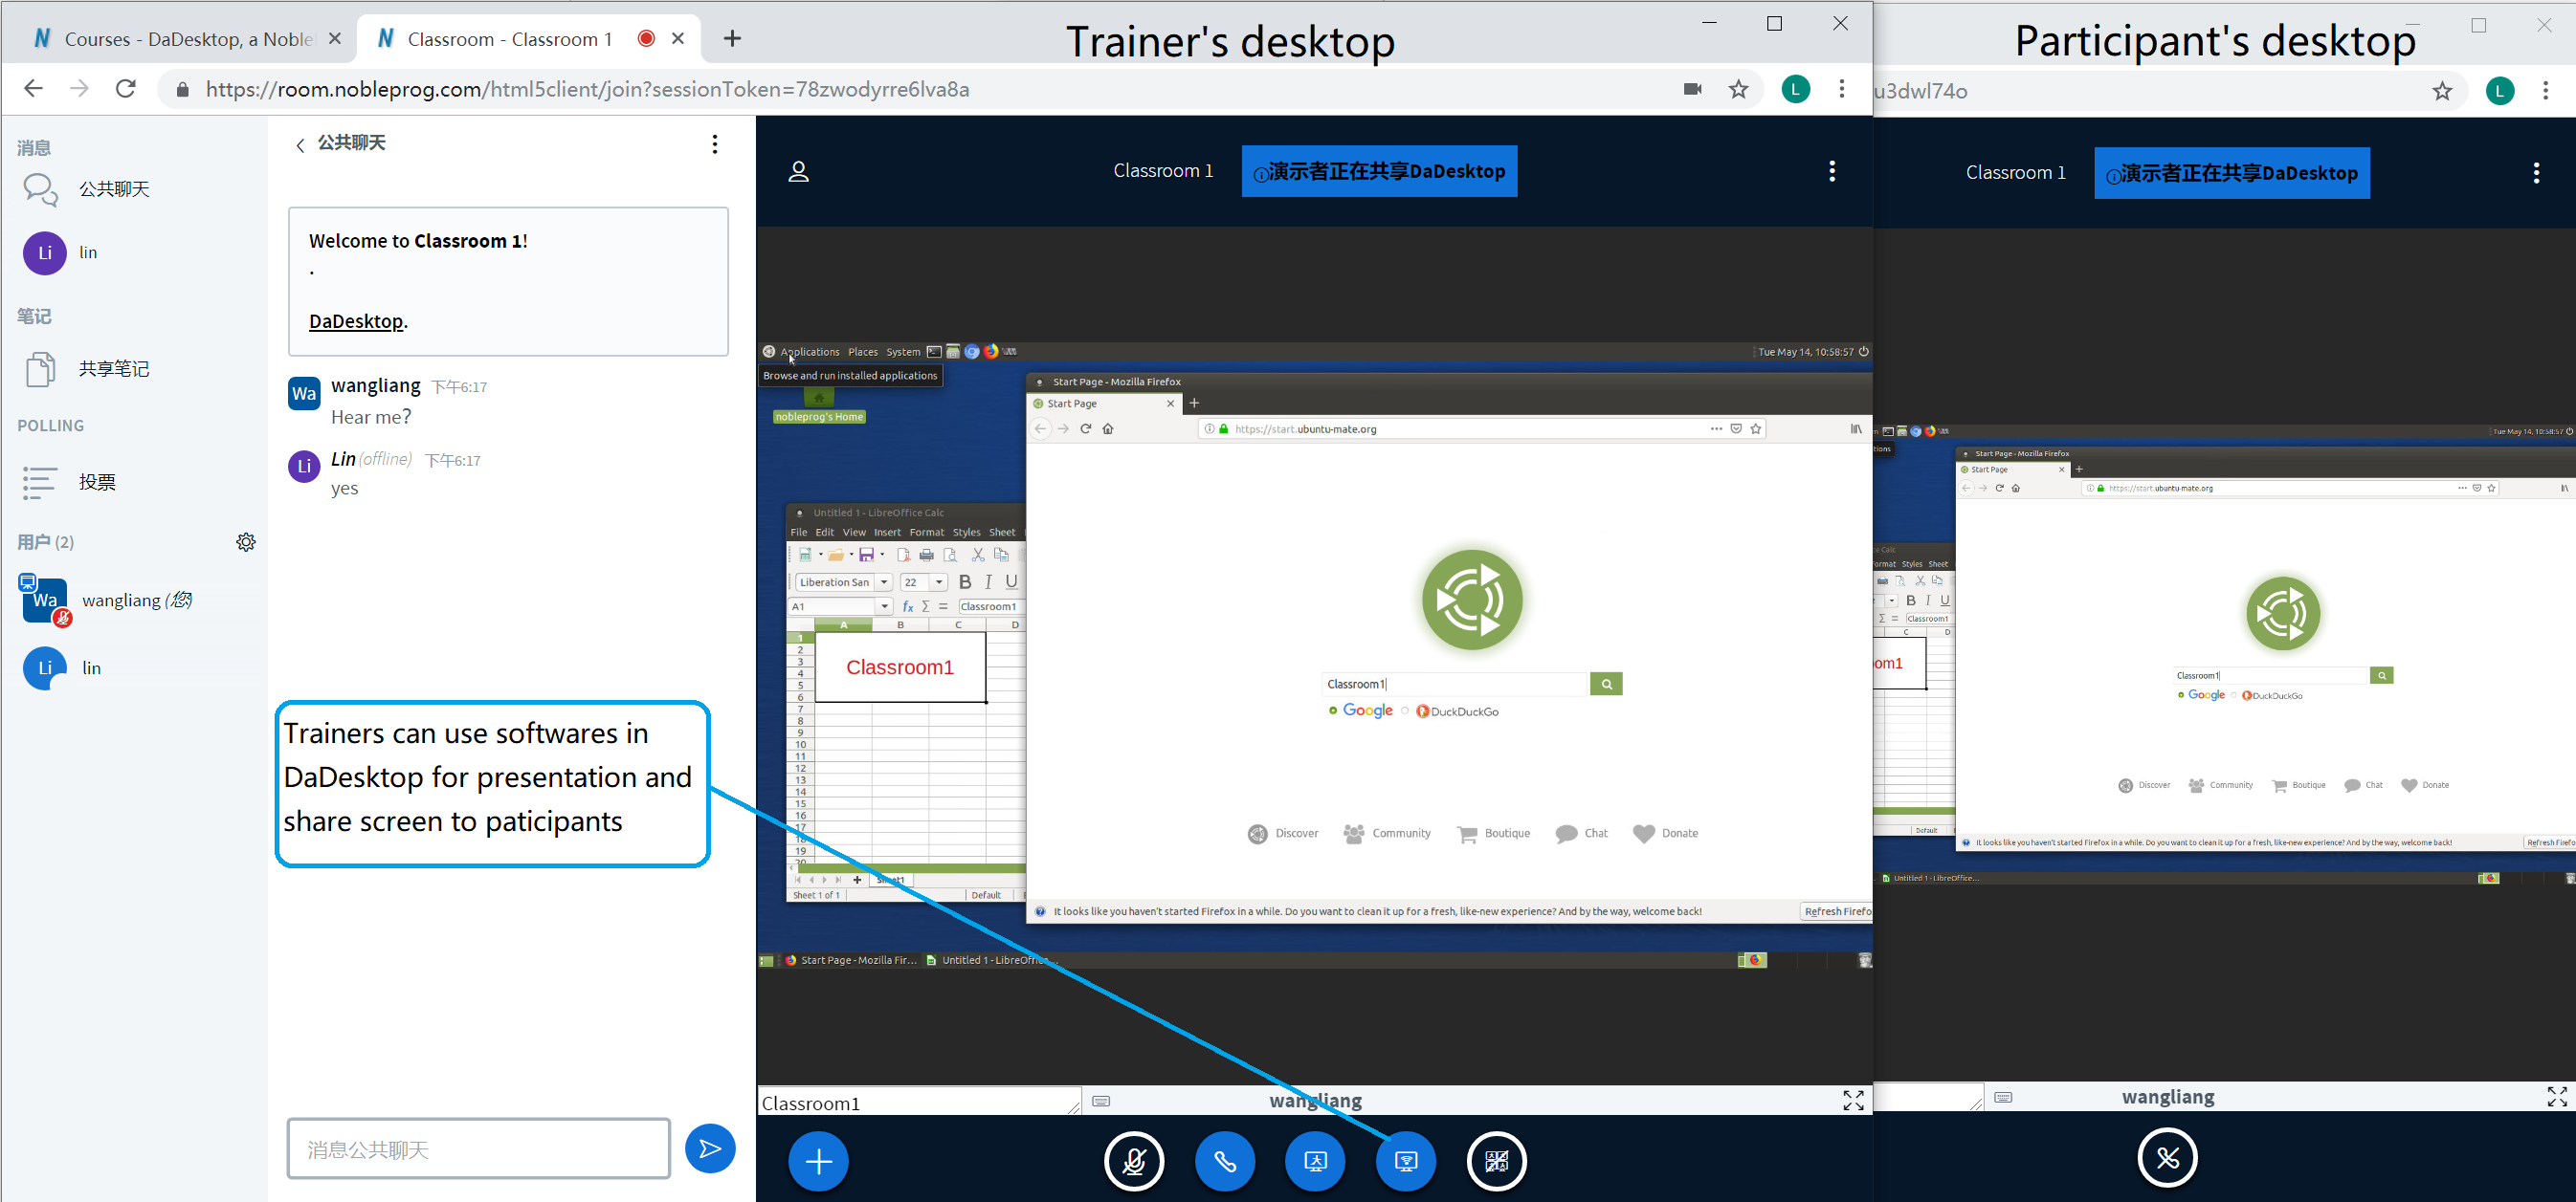The width and height of the screenshot is (2576, 1202).
Task: Enter fullscreen on trainer's shared desktop
Action: pos(1853,1100)
